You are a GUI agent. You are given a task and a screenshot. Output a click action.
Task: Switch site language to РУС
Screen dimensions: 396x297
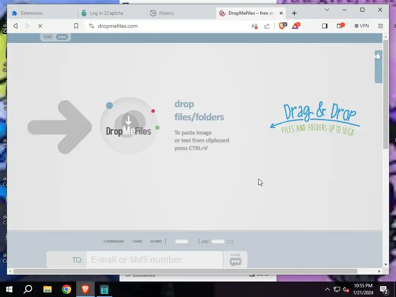[48, 37]
